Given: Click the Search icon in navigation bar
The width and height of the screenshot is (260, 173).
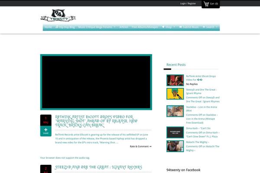Looking at the screenshot, I should 204,27.
